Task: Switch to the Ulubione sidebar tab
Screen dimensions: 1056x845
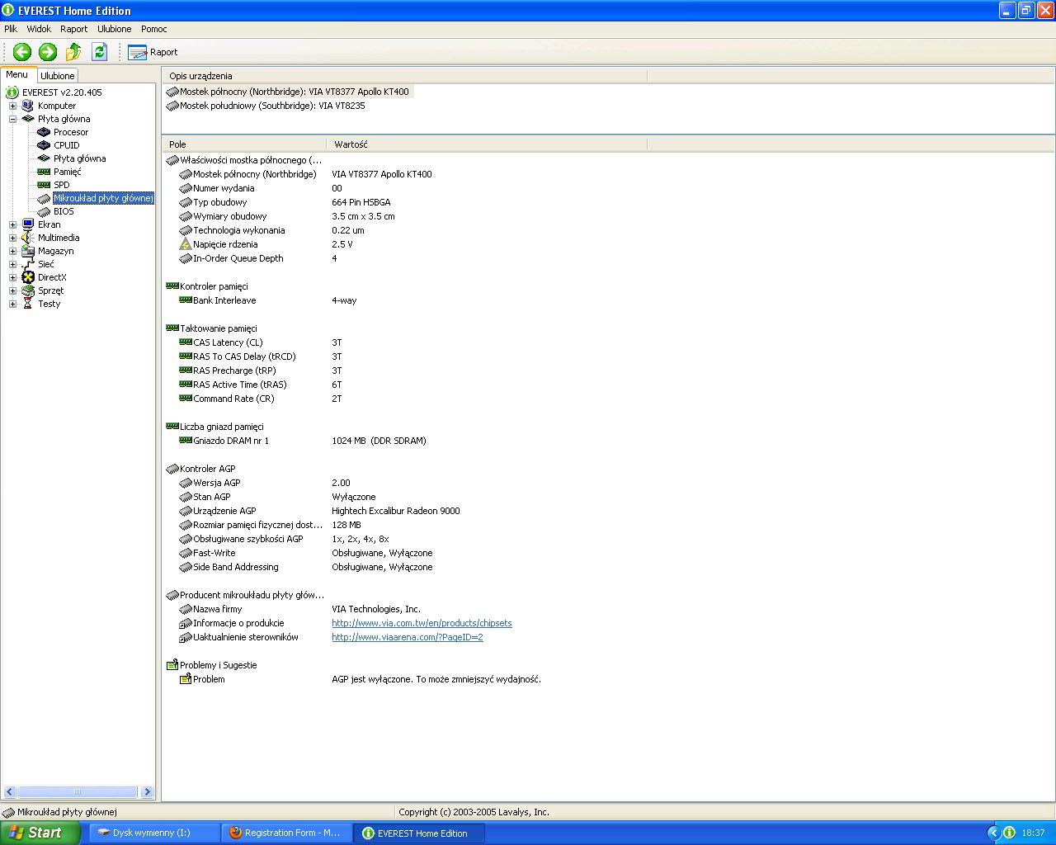Action: [58, 75]
